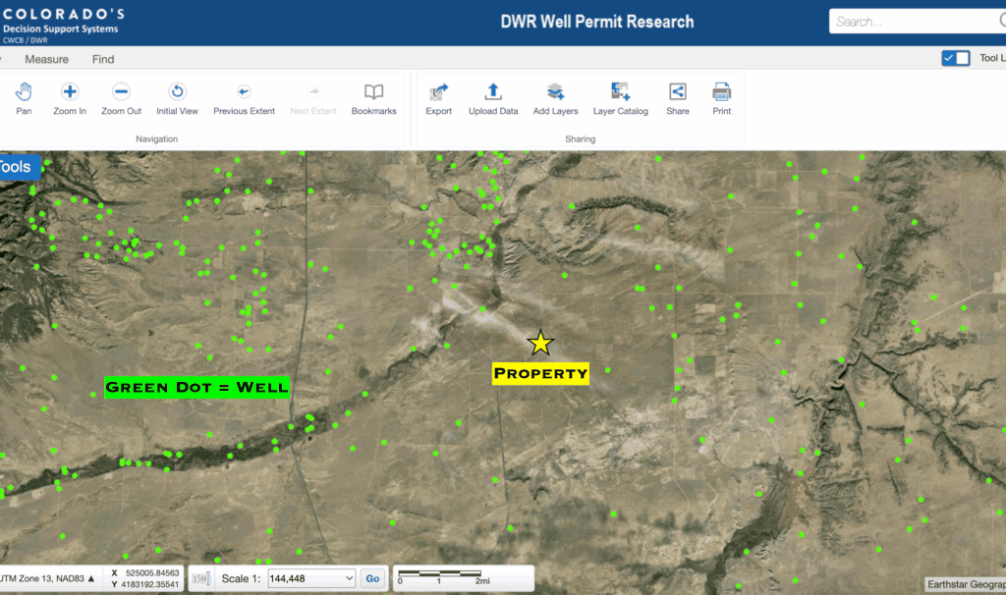Print the map using Print icon

721,92
